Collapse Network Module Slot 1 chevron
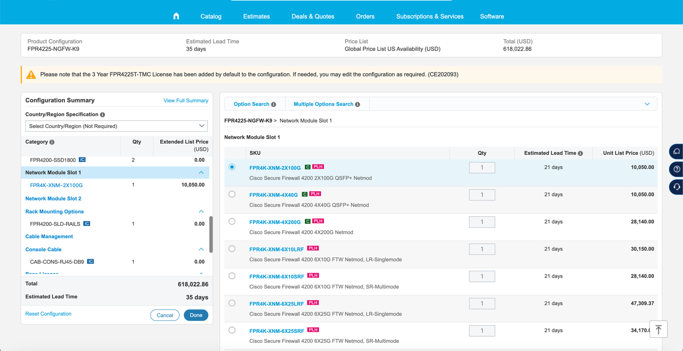The height and width of the screenshot is (351, 683). (x=201, y=172)
